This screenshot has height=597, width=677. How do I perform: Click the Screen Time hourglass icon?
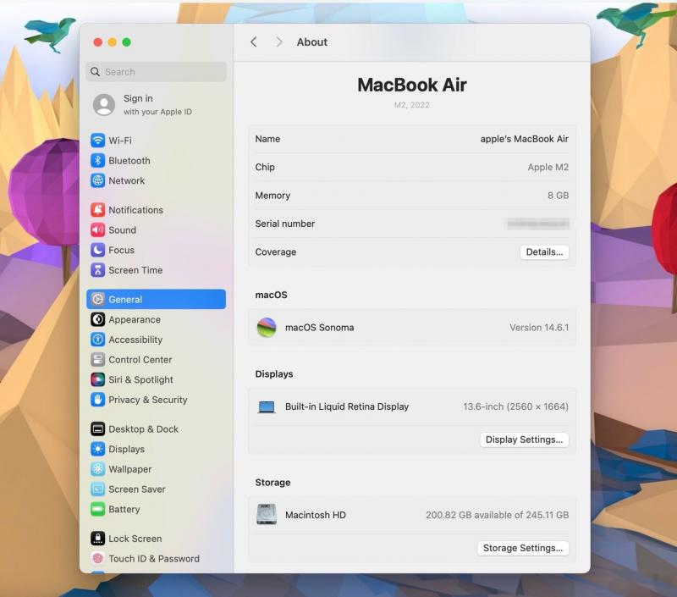(98, 270)
